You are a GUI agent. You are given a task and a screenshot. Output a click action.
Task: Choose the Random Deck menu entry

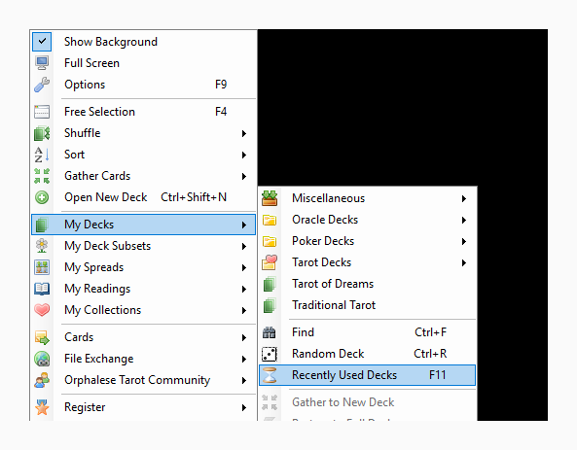tap(367, 354)
